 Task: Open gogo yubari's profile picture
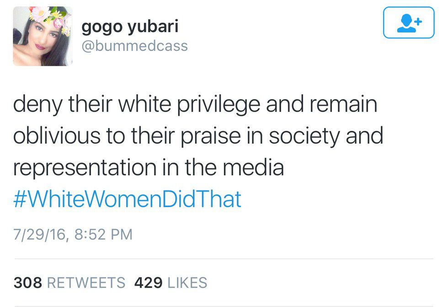(x=42, y=36)
